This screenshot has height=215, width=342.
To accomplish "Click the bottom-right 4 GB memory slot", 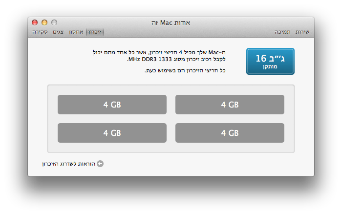I will 230,133.
